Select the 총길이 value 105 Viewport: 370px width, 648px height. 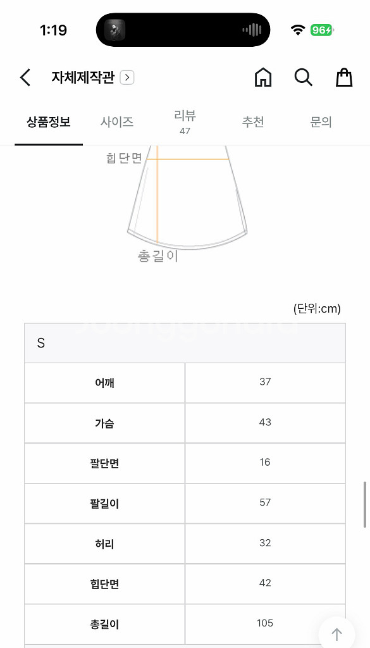[x=265, y=623]
